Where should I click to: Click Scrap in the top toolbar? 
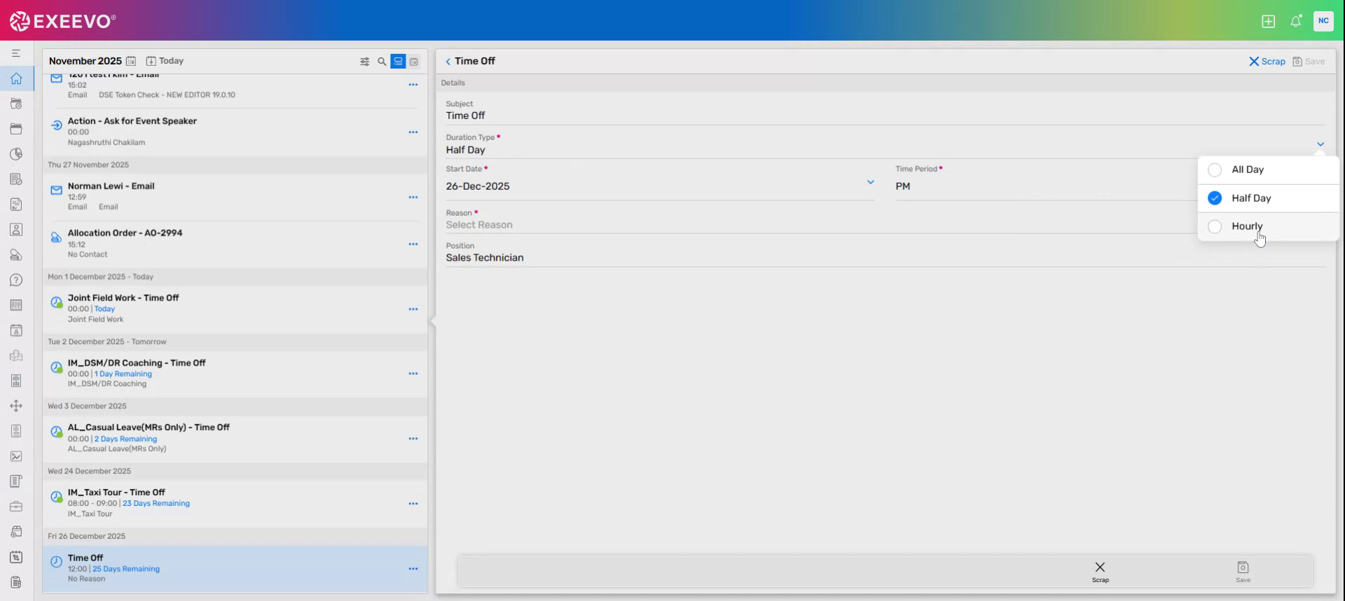pos(1267,62)
